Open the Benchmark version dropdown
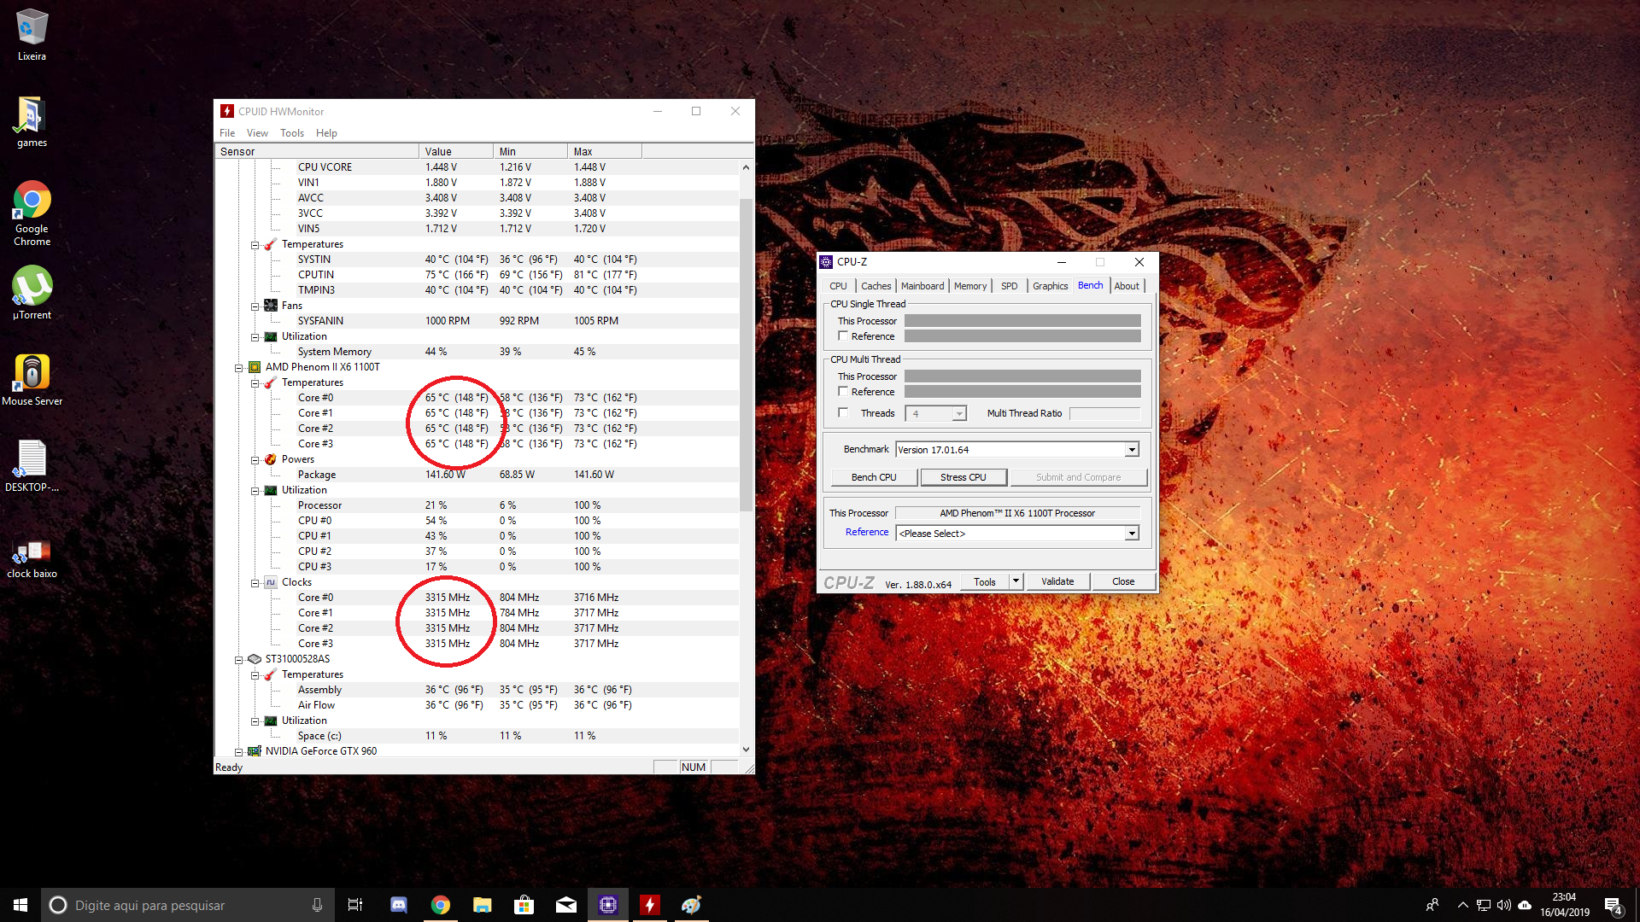This screenshot has height=922, width=1640. pyautogui.click(x=1132, y=450)
